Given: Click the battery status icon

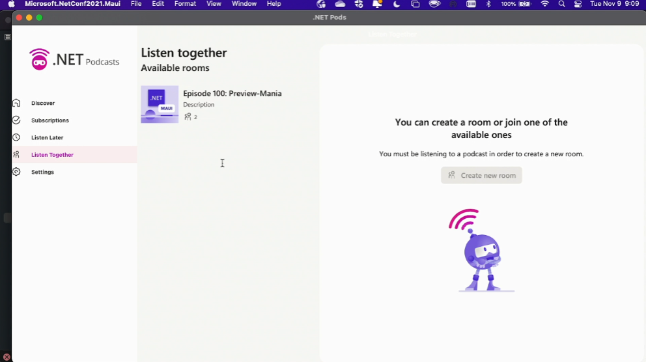Looking at the screenshot, I should [524, 4].
